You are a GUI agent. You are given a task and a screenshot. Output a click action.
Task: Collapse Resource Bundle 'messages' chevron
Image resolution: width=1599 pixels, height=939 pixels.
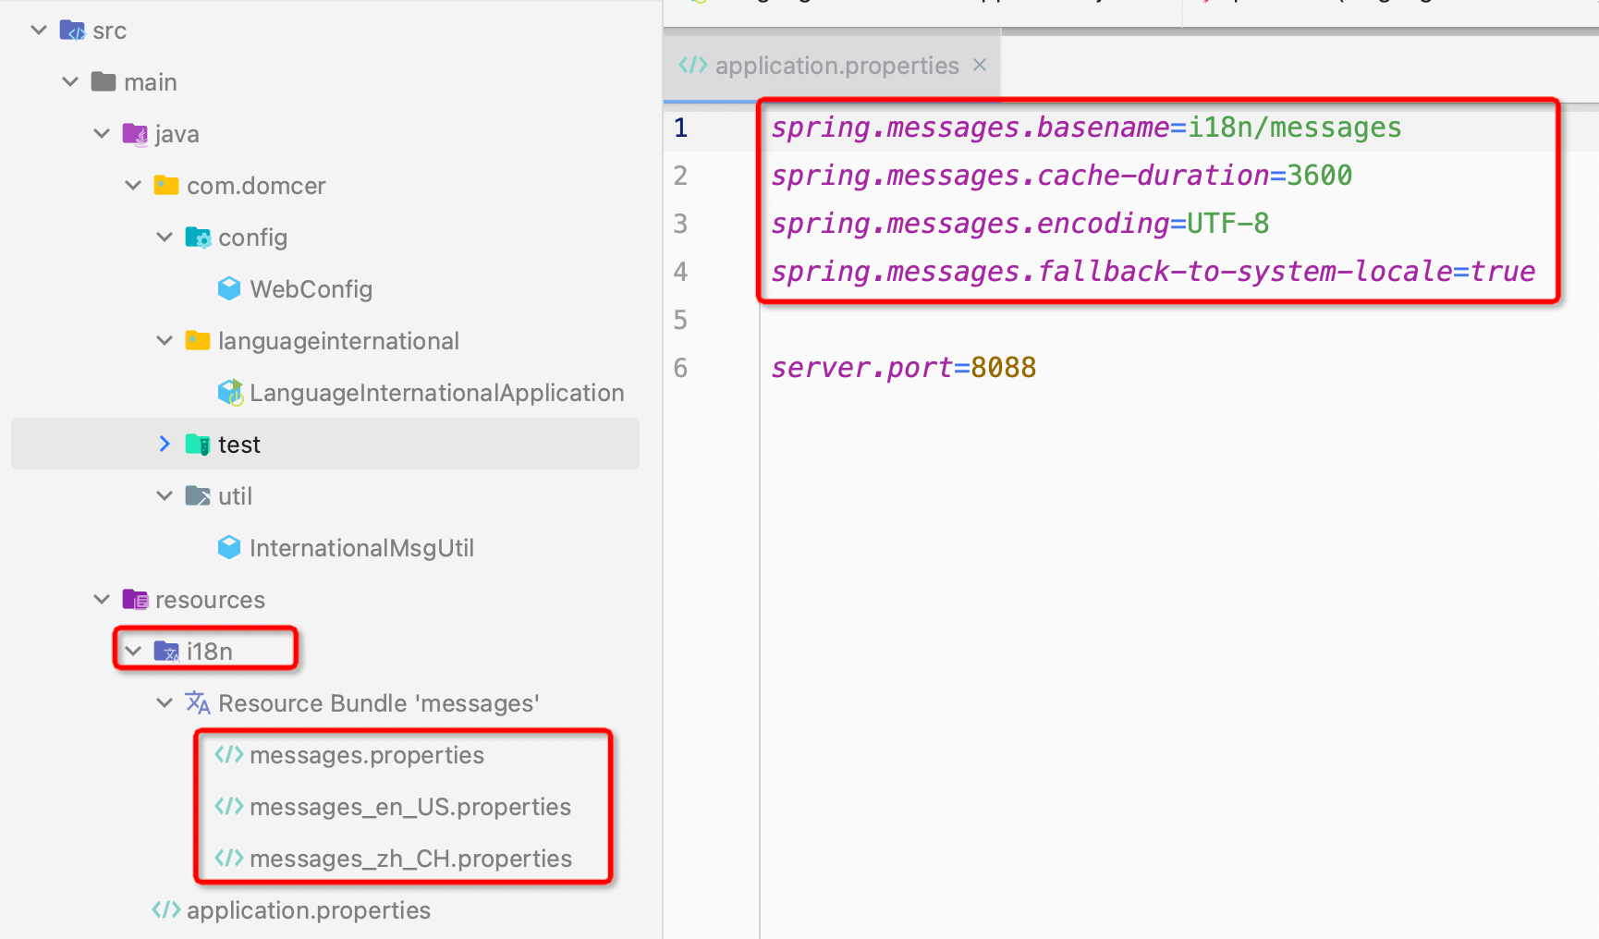click(x=165, y=703)
